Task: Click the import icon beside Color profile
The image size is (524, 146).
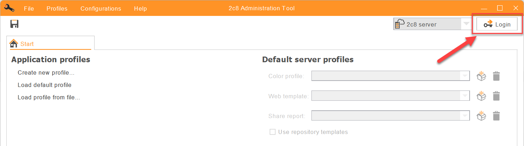Action: point(481,76)
